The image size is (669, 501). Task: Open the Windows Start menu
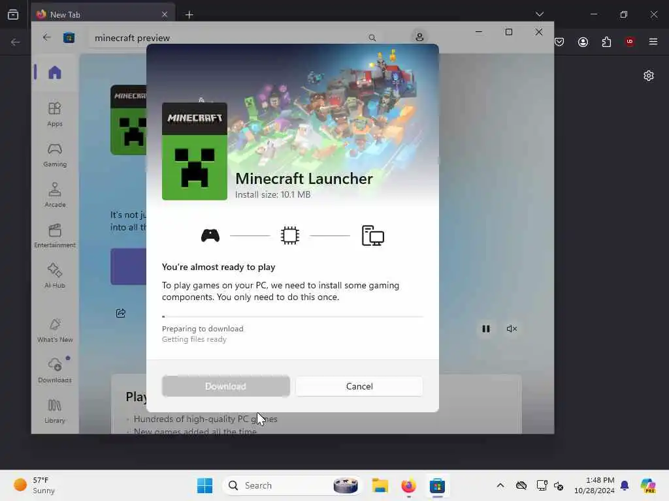[x=204, y=485]
